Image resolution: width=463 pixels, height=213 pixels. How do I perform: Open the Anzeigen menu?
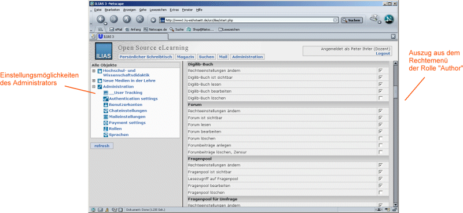click(x=130, y=10)
